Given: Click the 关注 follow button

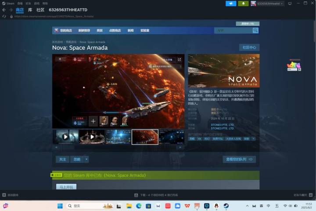Looking at the screenshot, I should click(62, 159).
